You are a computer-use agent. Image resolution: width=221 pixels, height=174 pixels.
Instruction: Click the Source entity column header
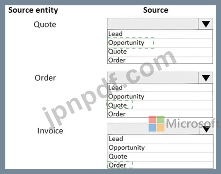pos(33,10)
